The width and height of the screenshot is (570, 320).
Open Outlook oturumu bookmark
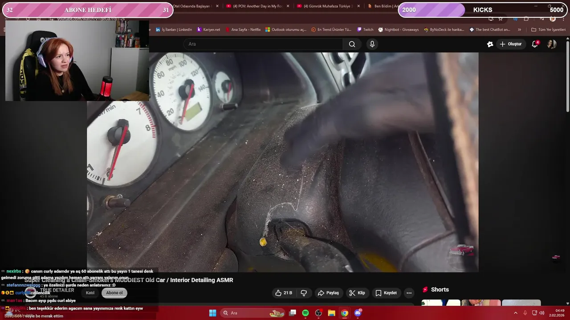point(286,30)
